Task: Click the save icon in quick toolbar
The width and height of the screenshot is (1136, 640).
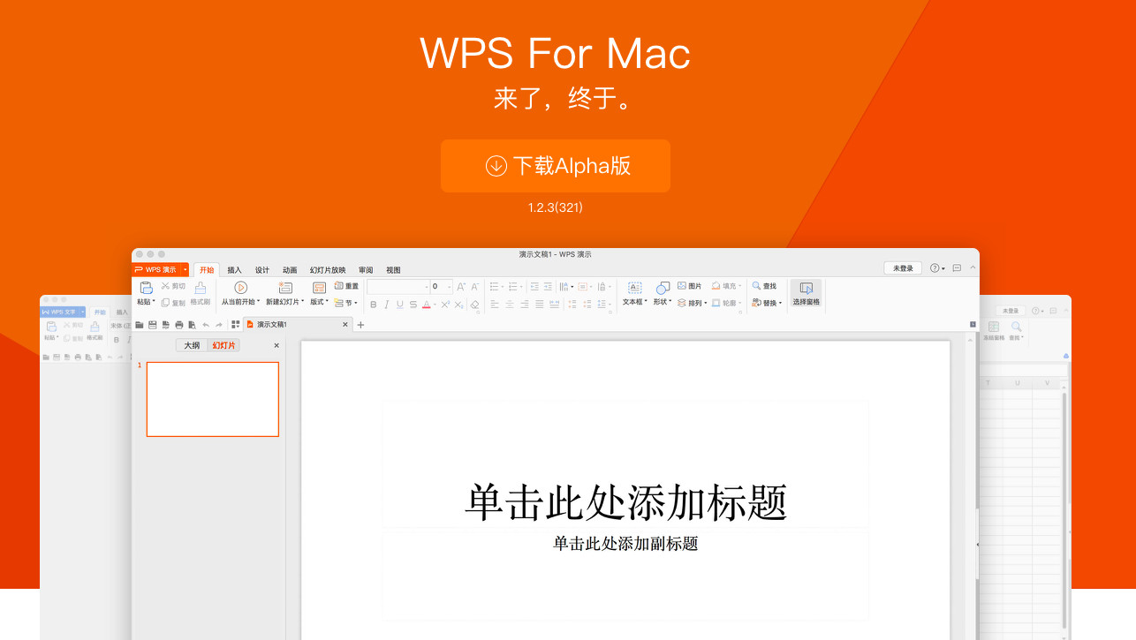Action: 153,325
